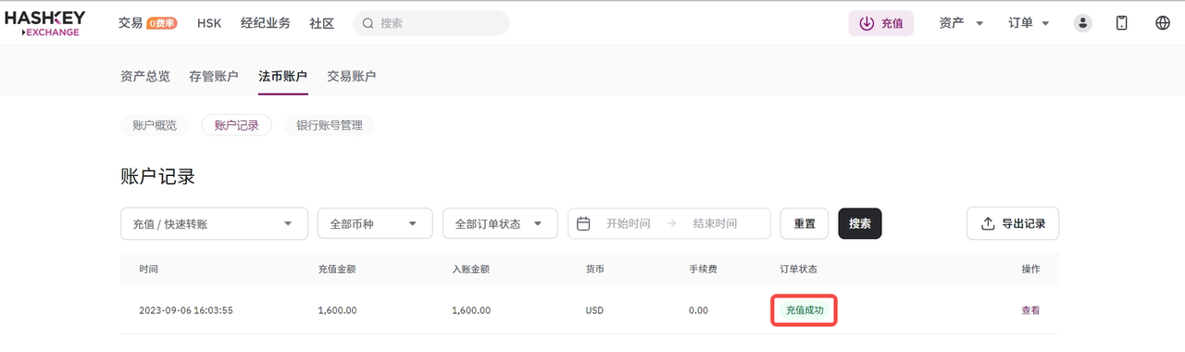This screenshot has width=1185, height=352.
Task: Click the mobile app download icon
Action: pos(1122,23)
